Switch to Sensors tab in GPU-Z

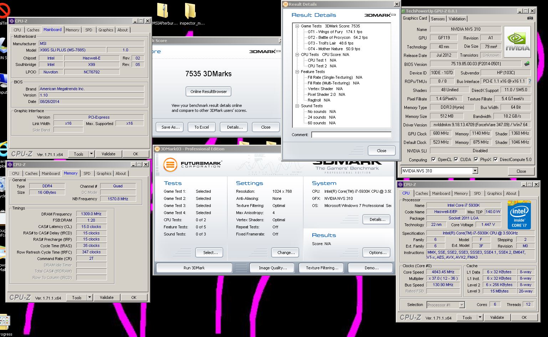[438, 19]
